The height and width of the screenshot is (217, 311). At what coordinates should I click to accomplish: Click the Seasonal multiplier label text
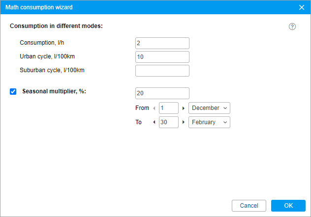pos(54,91)
